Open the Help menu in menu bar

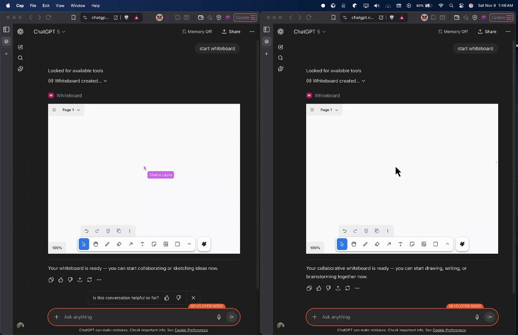95,6
